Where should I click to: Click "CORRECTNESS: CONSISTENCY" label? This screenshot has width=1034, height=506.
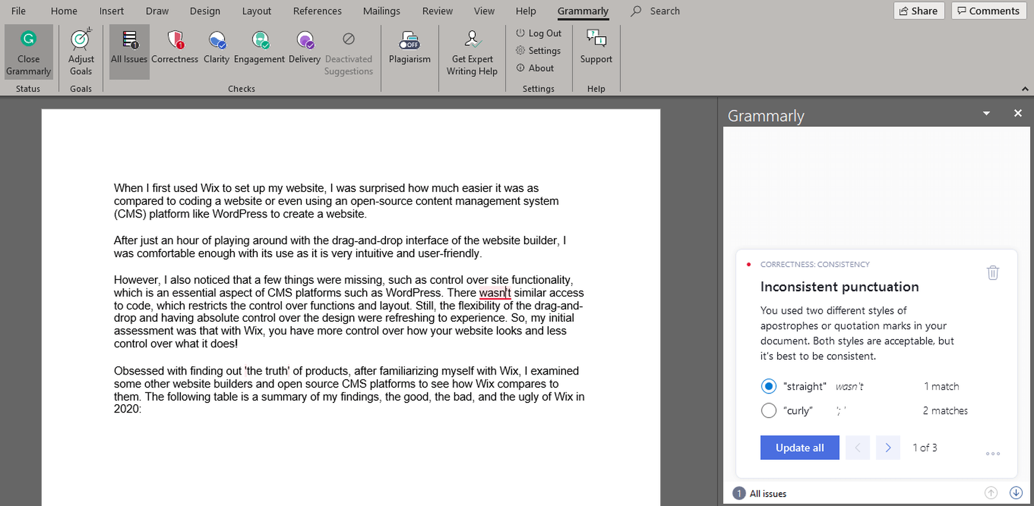pyautogui.click(x=815, y=264)
